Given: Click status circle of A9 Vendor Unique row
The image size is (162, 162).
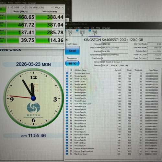Looking at the screenshot, I should 67,107.
